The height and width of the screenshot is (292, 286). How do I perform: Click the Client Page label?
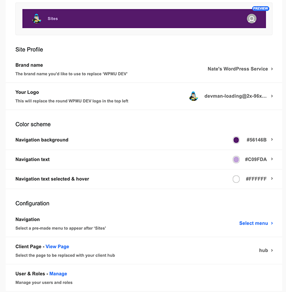[x=28, y=247]
